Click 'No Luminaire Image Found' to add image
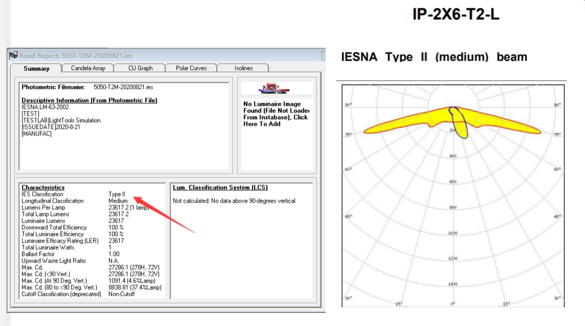 pyautogui.click(x=276, y=114)
